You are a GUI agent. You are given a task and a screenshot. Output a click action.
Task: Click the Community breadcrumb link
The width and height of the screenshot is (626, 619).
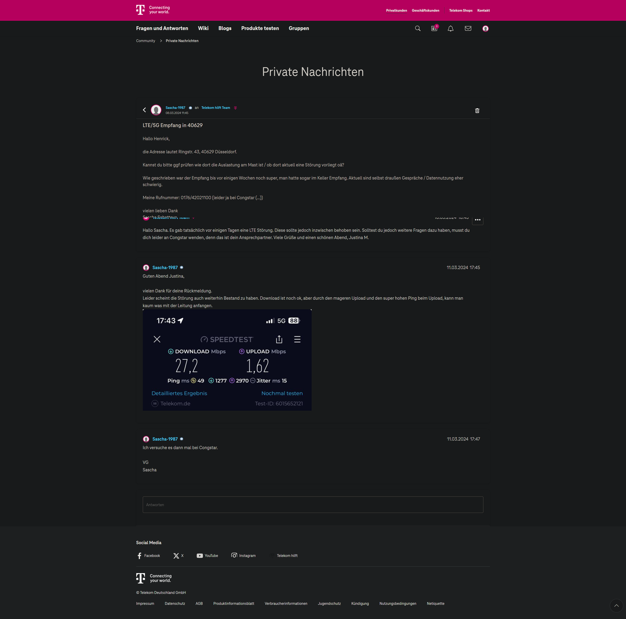click(x=145, y=41)
